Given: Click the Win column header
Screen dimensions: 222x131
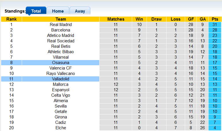Looking at the screenshot, I should [139, 19].
